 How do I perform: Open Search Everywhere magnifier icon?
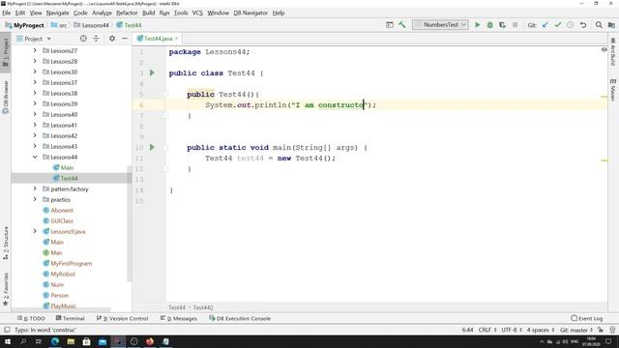point(599,25)
